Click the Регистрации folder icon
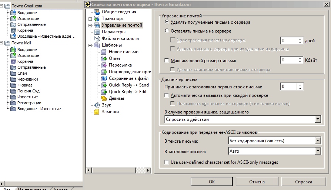The image size is (331, 190). (x=13, y=103)
